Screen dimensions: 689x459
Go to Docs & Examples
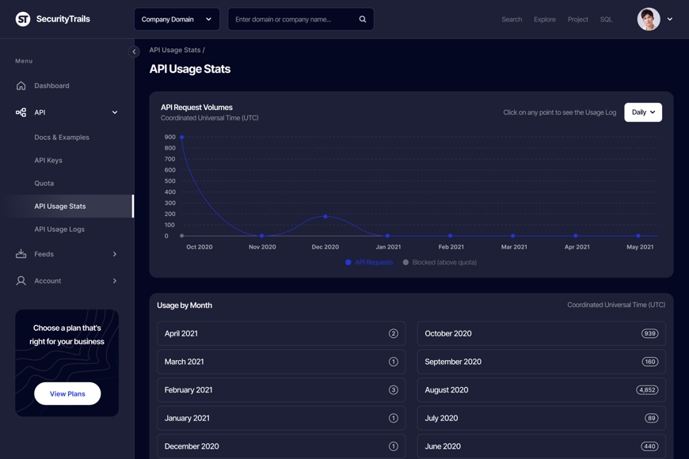tap(62, 137)
